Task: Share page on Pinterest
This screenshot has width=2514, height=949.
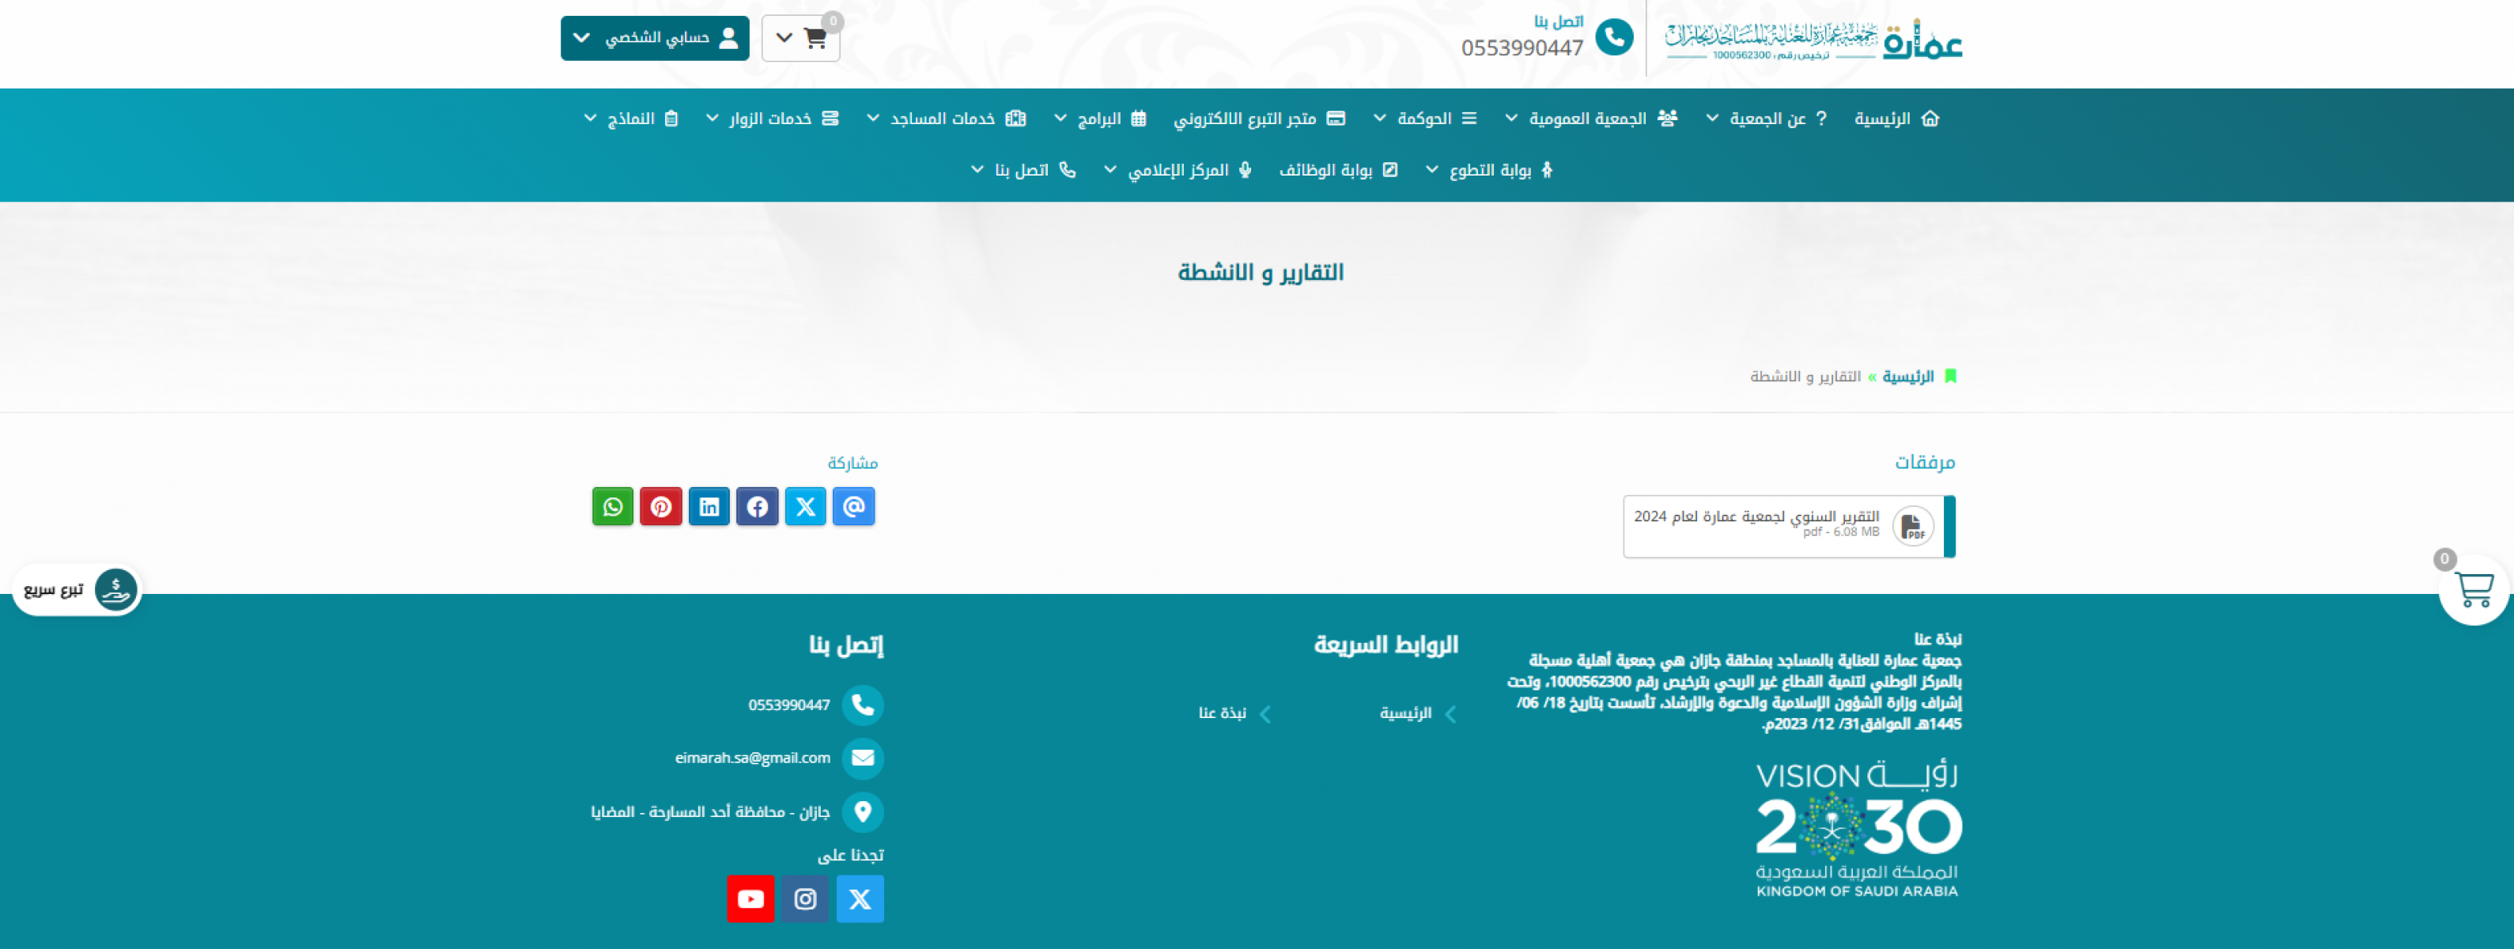Action: click(660, 507)
